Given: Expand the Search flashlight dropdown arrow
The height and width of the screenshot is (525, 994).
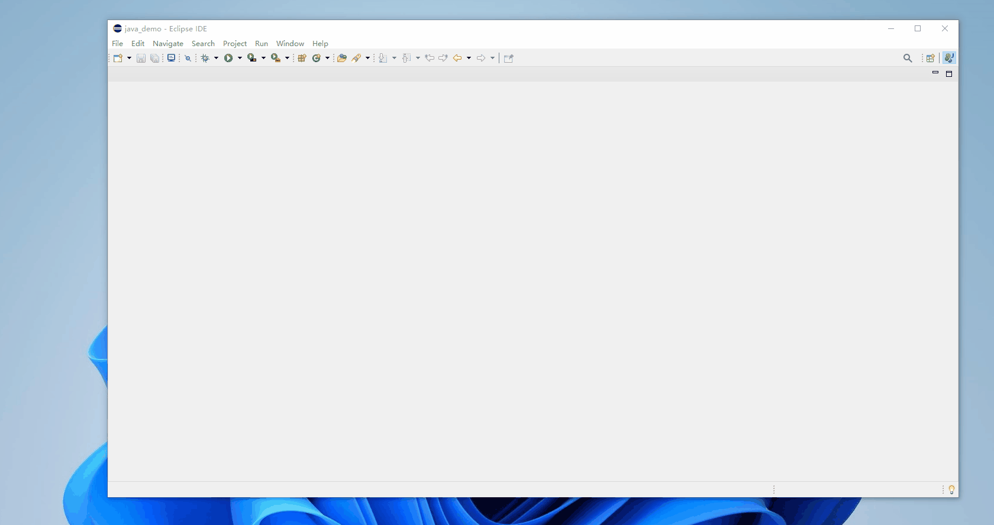Looking at the screenshot, I should pyautogui.click(x=367, y=58).
